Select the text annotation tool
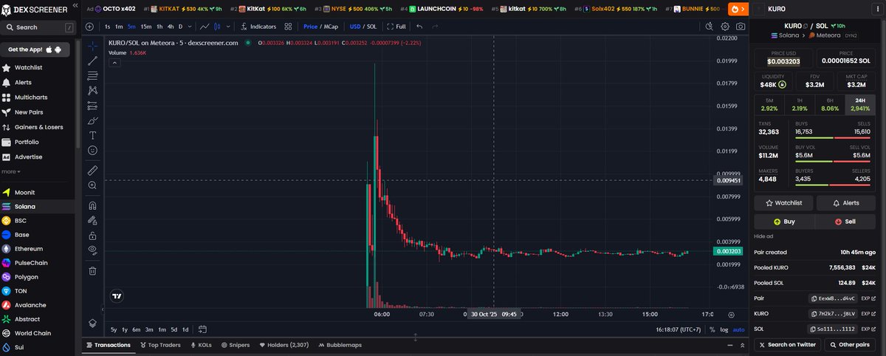Image resolution: width=886 pixels, height=356 pixels. coord(92,135)
